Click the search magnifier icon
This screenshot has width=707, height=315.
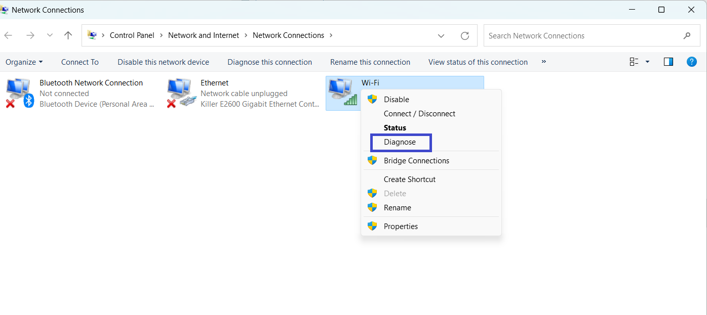(x=687, y=36)
